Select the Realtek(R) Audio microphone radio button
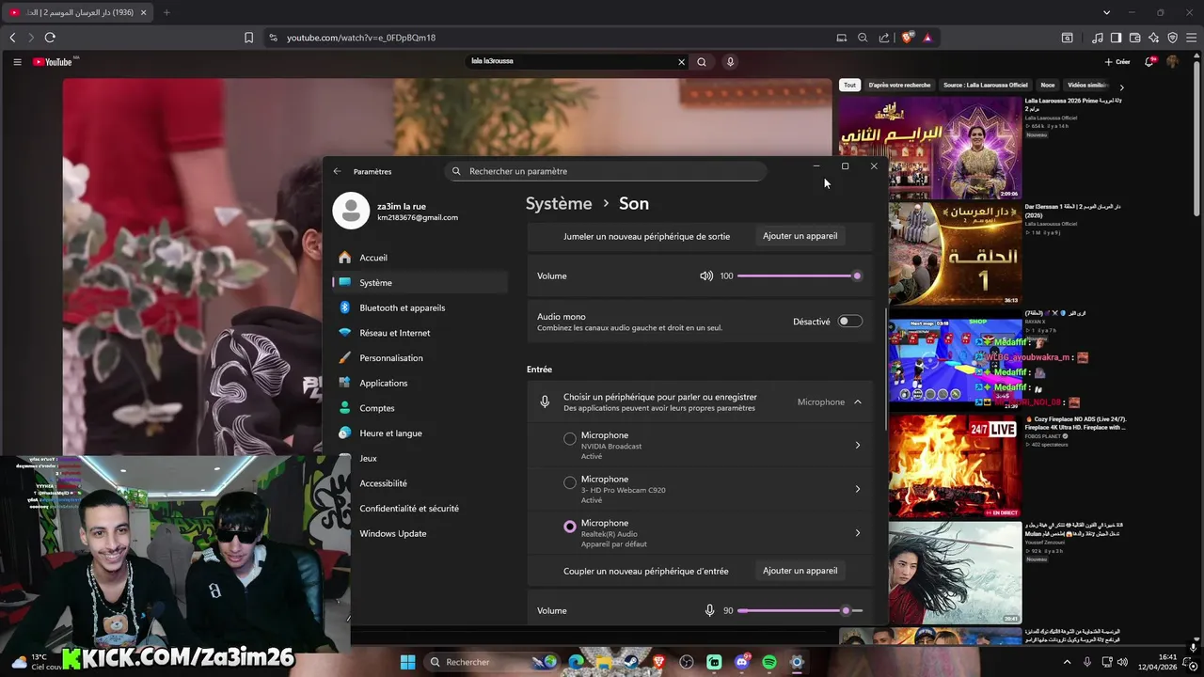The height and width of the screenshot is (677, 1204). (570, 527)
